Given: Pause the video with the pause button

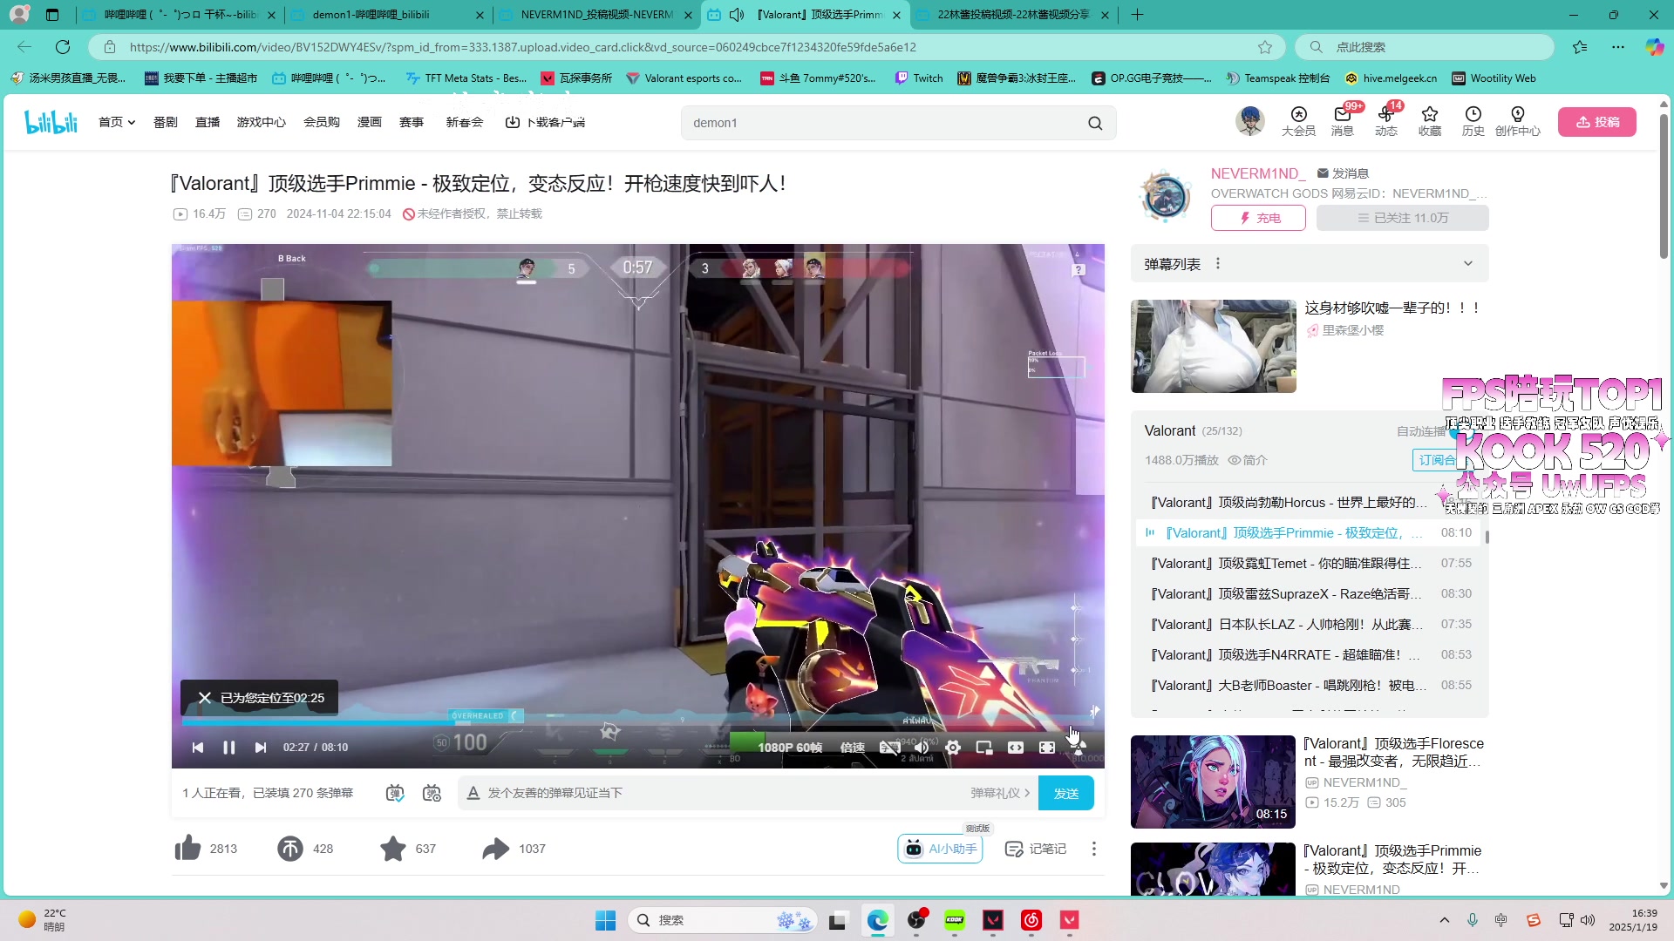Looking at the screenshot, I should (229, 748).
